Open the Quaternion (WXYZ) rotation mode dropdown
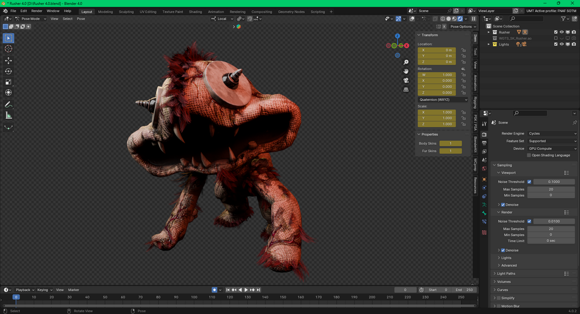The height and width of the screenshot is (314, 580). (x=443, y=99)
